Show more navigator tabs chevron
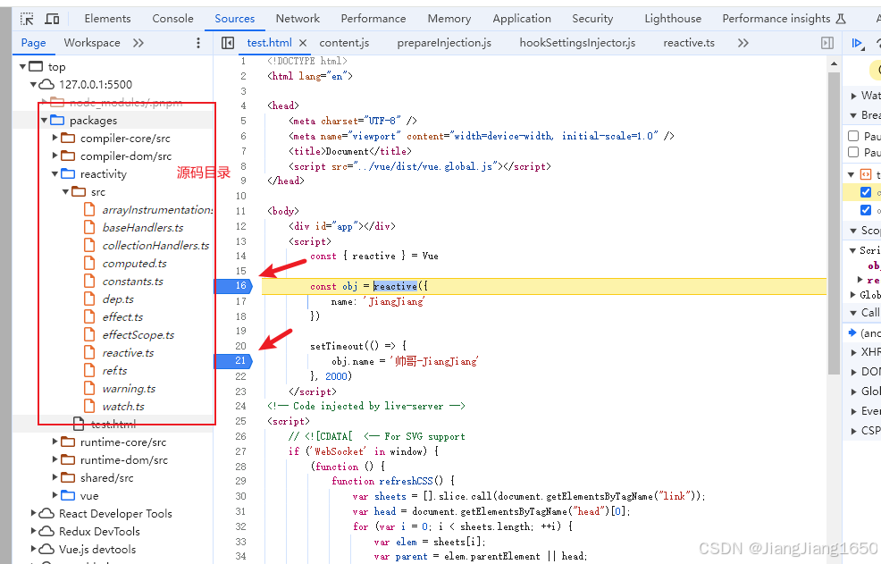The image size is (881, 564). [x=138, y=43]
